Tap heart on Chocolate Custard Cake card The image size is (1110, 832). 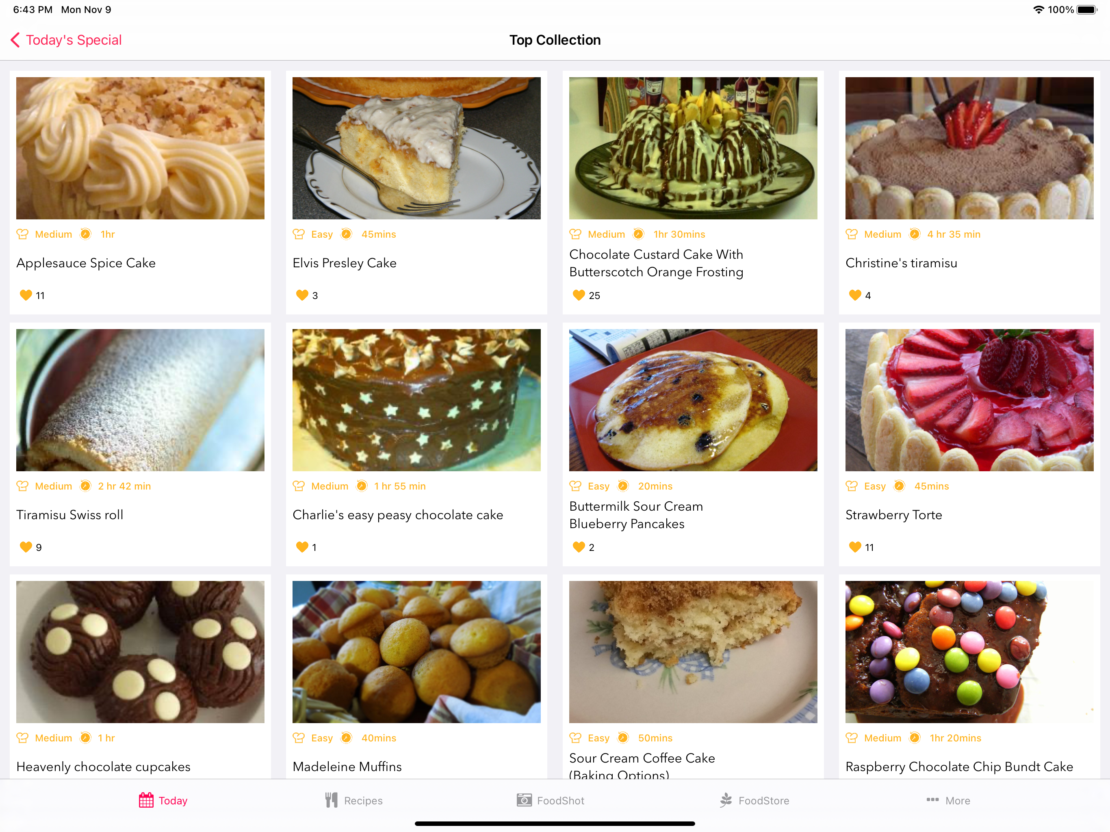[579, 295]
